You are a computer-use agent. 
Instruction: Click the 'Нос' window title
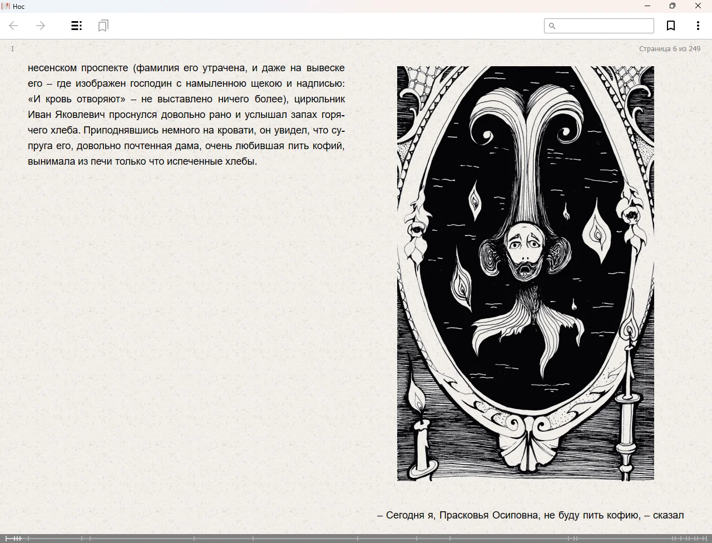click(19, 6)
